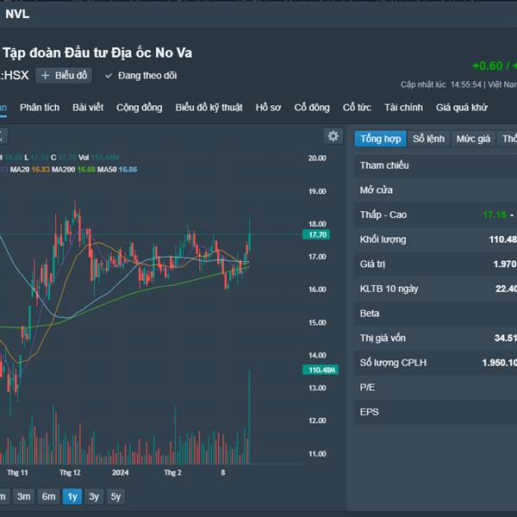
Task: Set chart range to 5y
Action: coord(115,496)
